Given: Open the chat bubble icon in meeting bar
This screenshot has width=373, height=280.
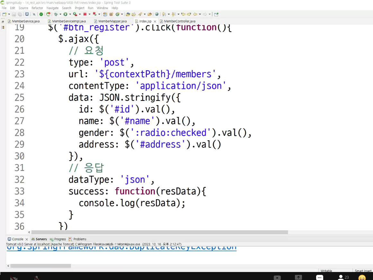Looking at the screenshot, I should point(319,277).
